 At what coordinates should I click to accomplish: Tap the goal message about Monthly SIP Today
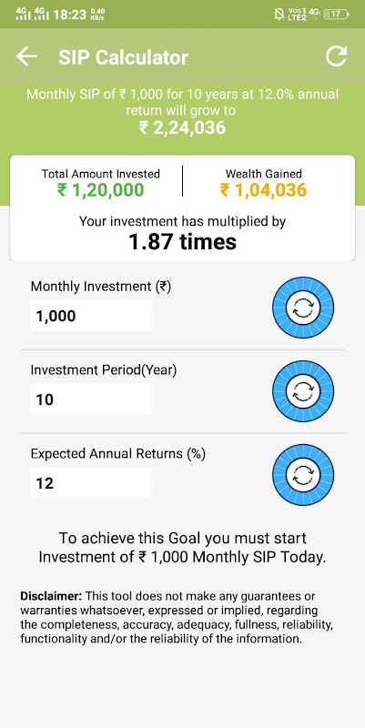182,548
